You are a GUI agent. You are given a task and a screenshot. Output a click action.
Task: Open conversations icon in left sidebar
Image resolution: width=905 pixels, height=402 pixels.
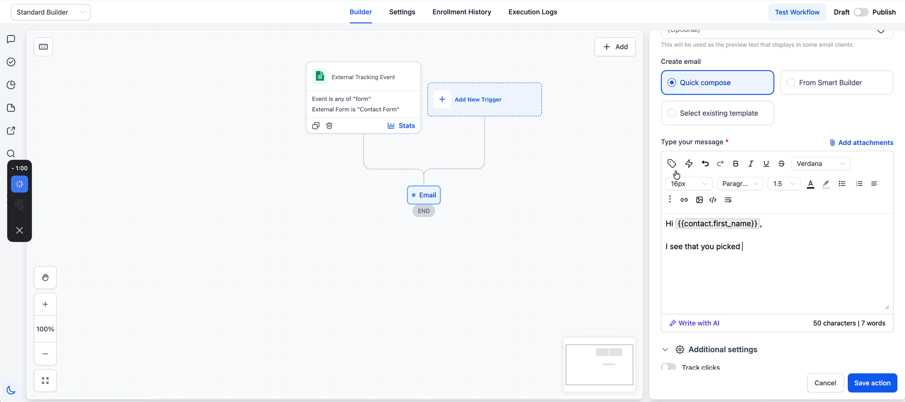(x=11, y=39)
